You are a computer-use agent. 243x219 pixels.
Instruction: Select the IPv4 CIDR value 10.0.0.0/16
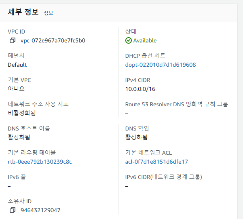(x=140, y=89)
